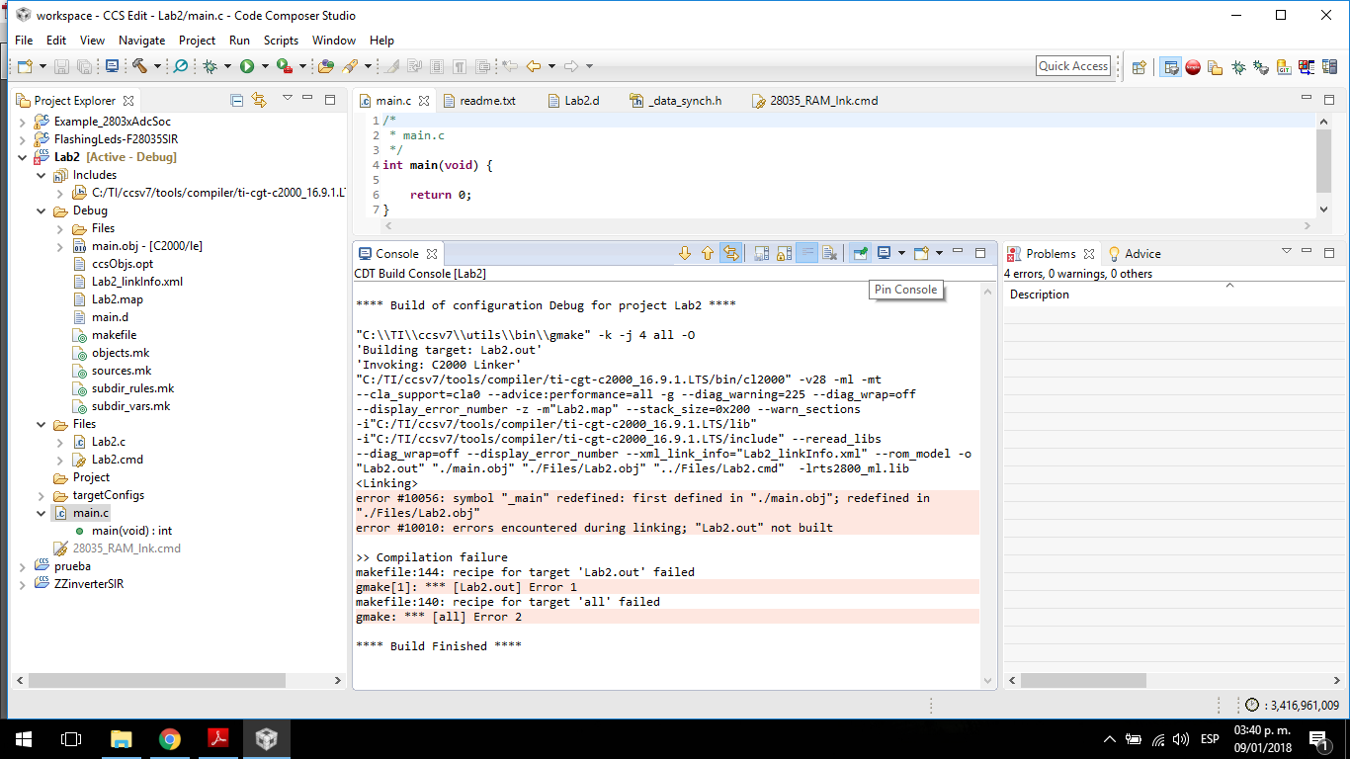Open Build hammer dropdown arrow
Screen dimensions: 1350x759
pos(156,66)
